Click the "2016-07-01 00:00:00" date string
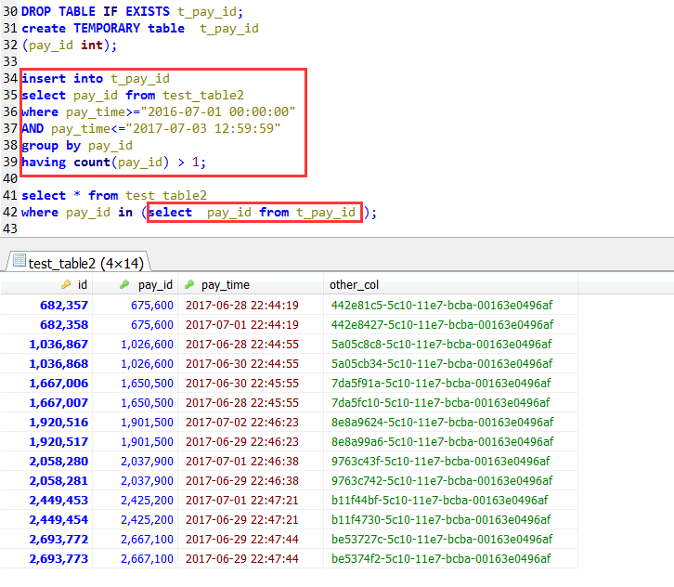 pyautogui.click(x=207, y=112)
